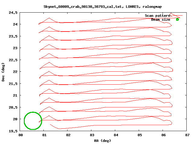Click the y-axis tick label 21.5
Screen dimensions: 193x144
tap(13, 84)
